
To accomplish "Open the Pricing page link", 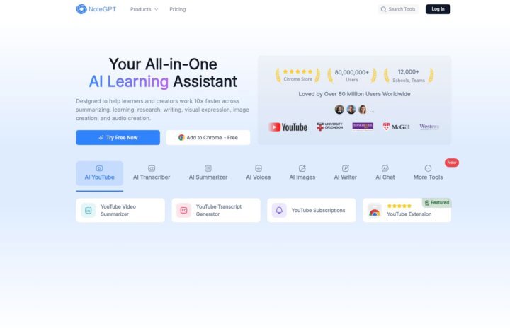I will coord(178,9).
